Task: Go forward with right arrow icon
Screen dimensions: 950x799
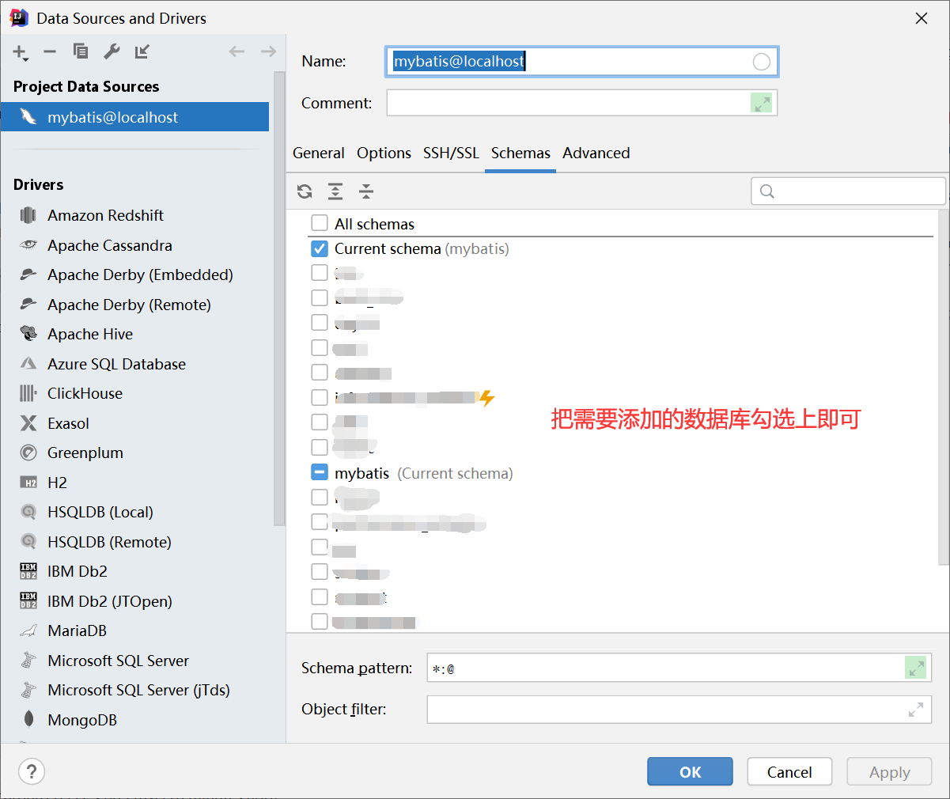Action: coord(268,51)
